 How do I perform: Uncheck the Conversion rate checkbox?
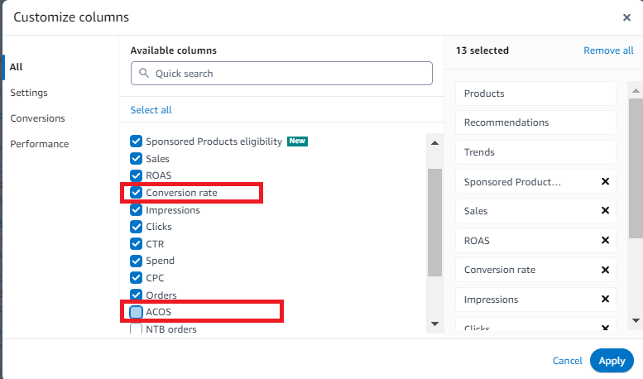click(137, 193)
